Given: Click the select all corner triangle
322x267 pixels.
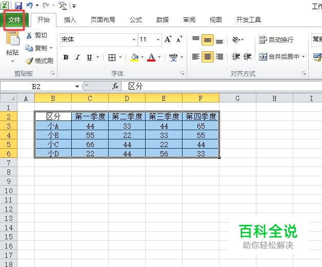Looking at the screenshot, I should pos(9,98).
